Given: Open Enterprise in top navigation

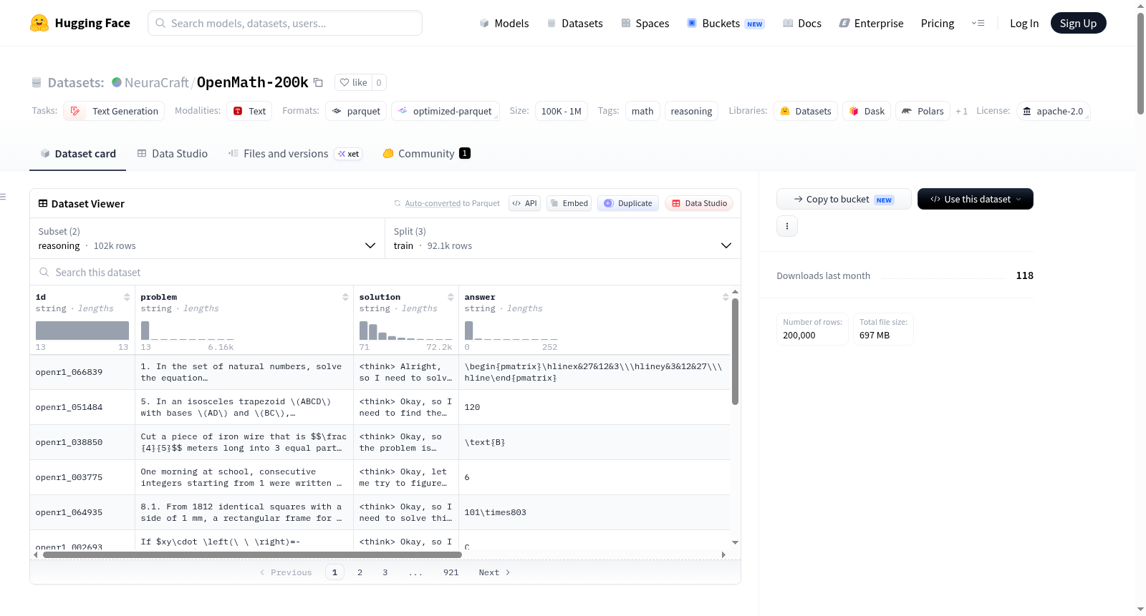Looking at the screenshot, I should (x=872, y=23).
